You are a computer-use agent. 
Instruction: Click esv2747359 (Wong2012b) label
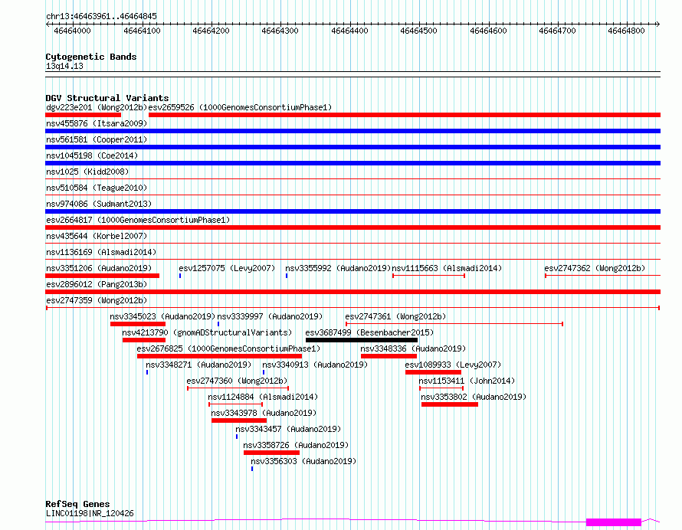tap(97, 300)
